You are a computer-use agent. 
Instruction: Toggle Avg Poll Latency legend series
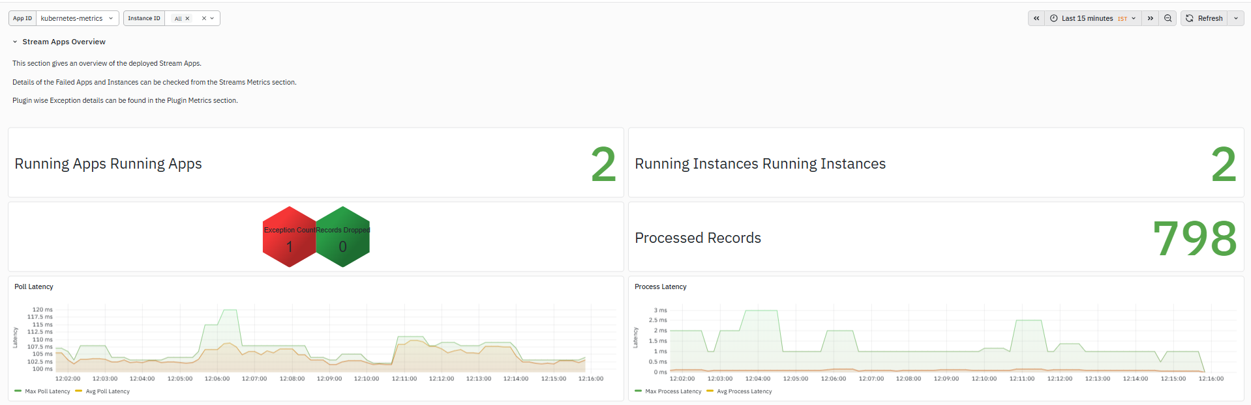[103, 391]
